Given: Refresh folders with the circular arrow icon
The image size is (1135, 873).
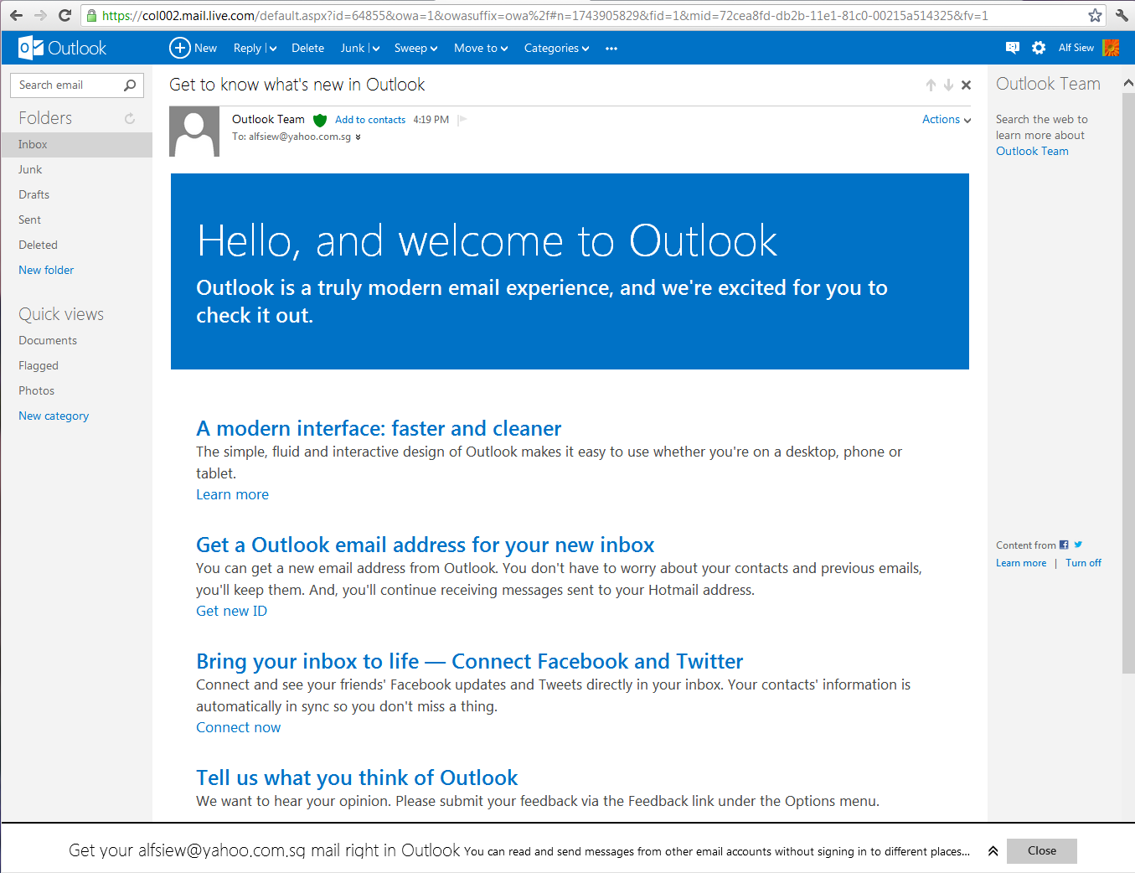Looking at the screenshot, I should pos(130,118).
